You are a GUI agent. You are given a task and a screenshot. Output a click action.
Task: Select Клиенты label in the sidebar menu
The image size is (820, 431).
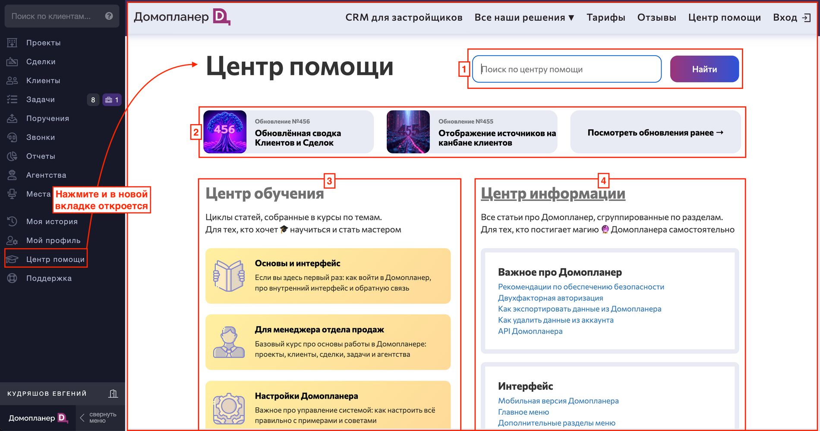[43, 81]
